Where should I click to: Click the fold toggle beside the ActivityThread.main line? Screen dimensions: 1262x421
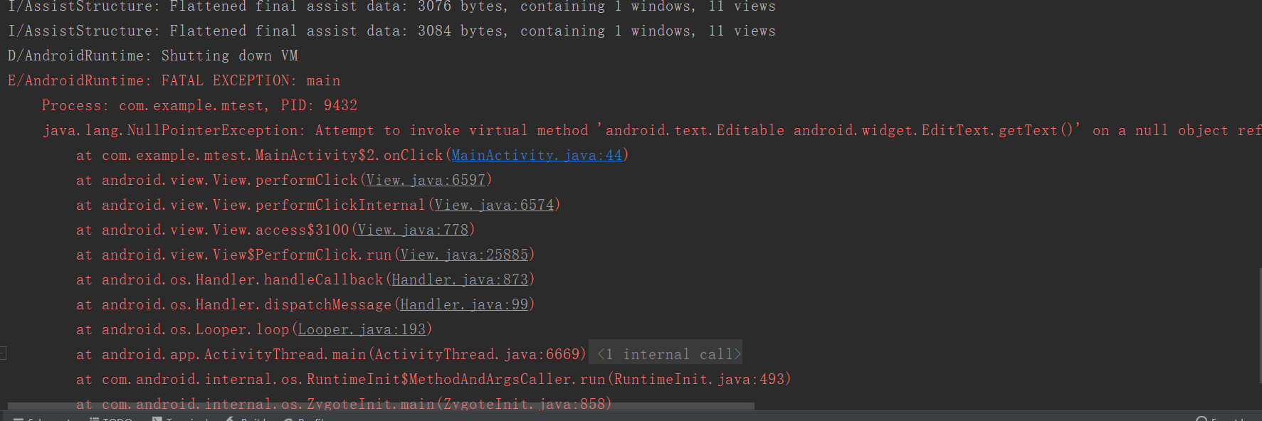[x=3, y=353]
